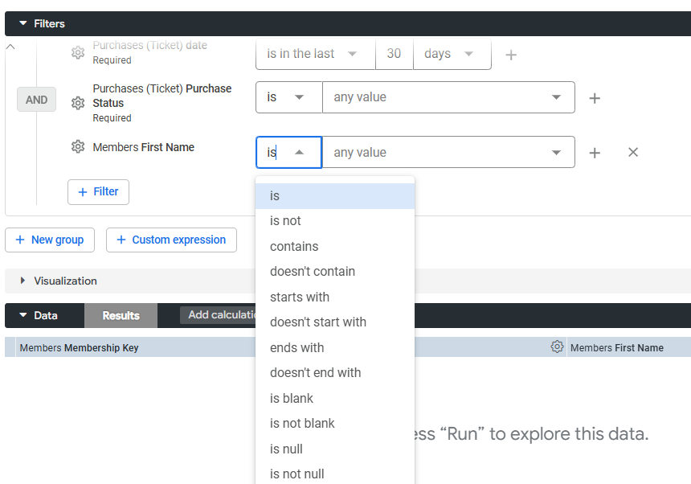This screenshot has height=484, width=691.
Task: Close the Members First Name operator dropdown
Action: (x=289, y=153)
